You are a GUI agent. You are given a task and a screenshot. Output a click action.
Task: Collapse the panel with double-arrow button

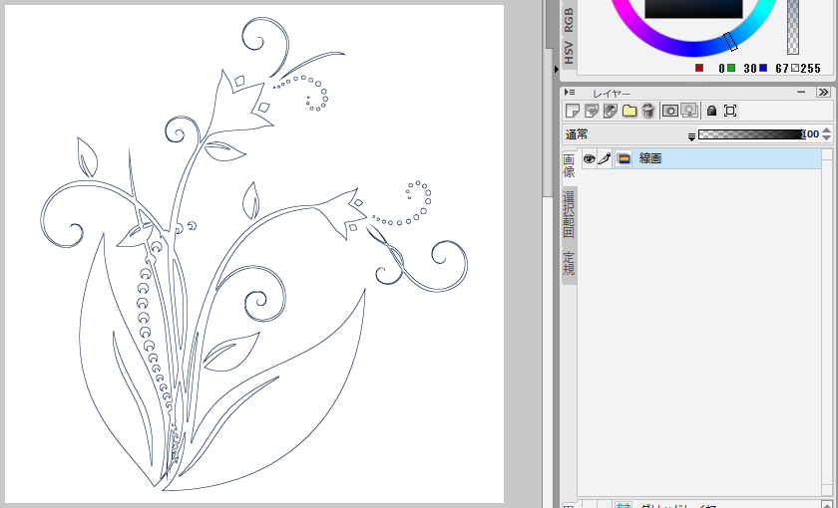tap(823, 93)
